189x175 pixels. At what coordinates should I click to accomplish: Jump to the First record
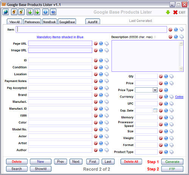pos(93,161)
